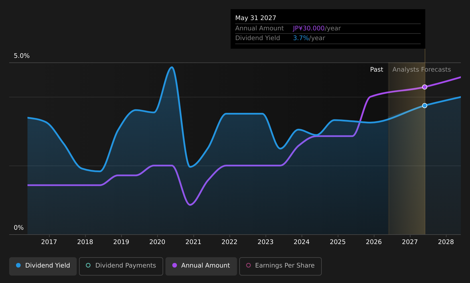Click the 2025 axis label

338,242
